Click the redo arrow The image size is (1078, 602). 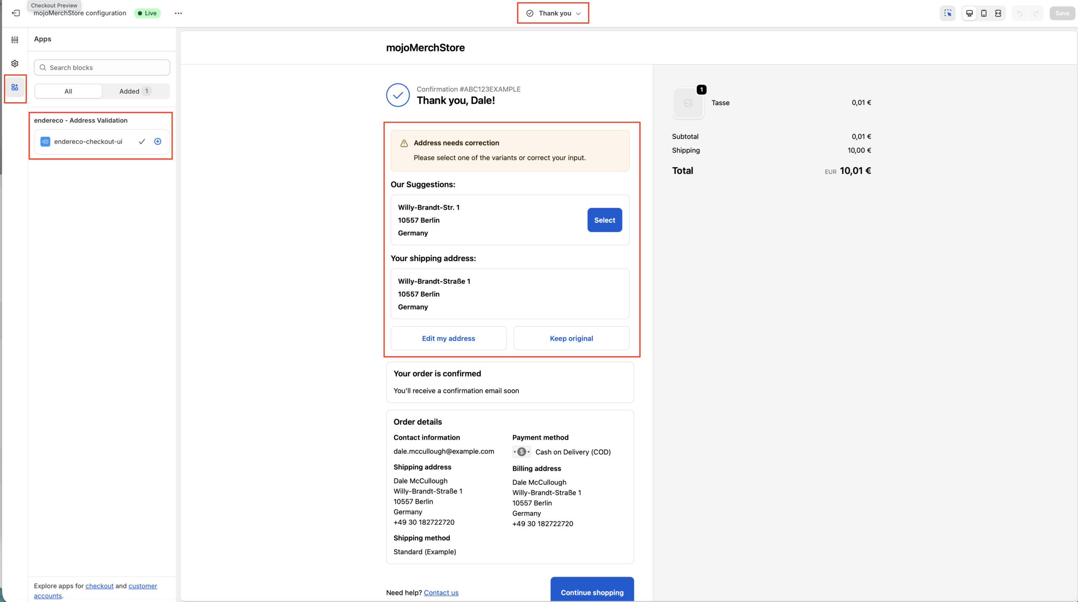pos(1036,13)
